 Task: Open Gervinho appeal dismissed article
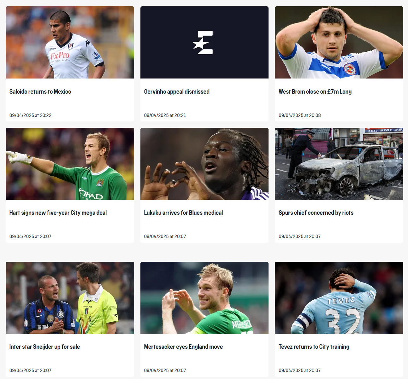[x=177, y=92]
